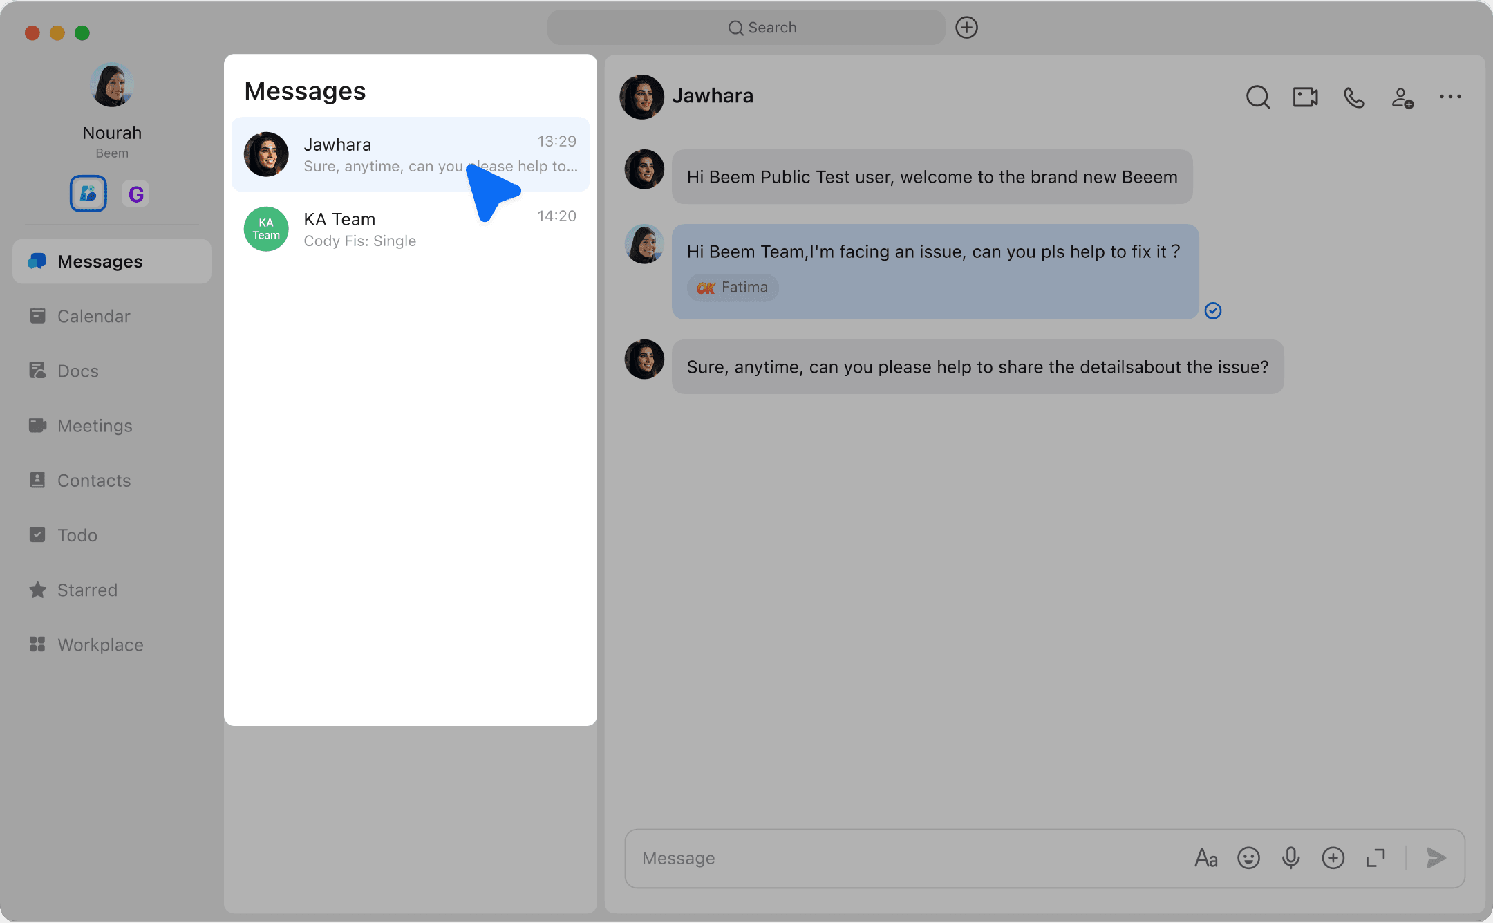The height and width of the screenshot is (923, 1493).
Task: Open the more options menu in the chat header
Action: [x=1450, y=97]
